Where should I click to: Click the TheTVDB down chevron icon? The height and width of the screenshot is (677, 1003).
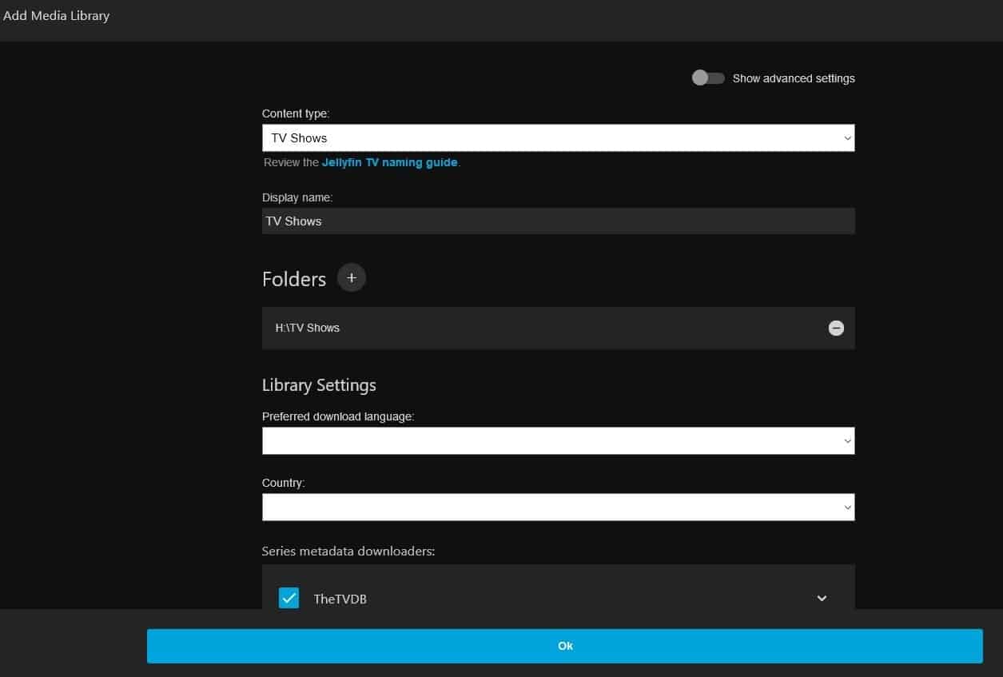(x=822, y=598)
